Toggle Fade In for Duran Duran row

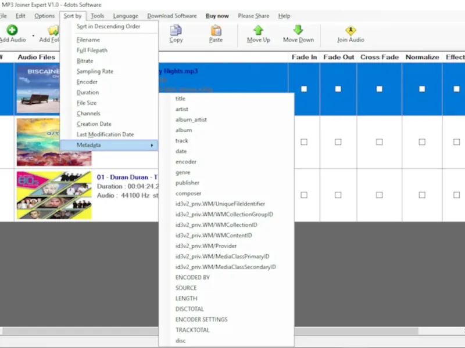pos(304,195)
